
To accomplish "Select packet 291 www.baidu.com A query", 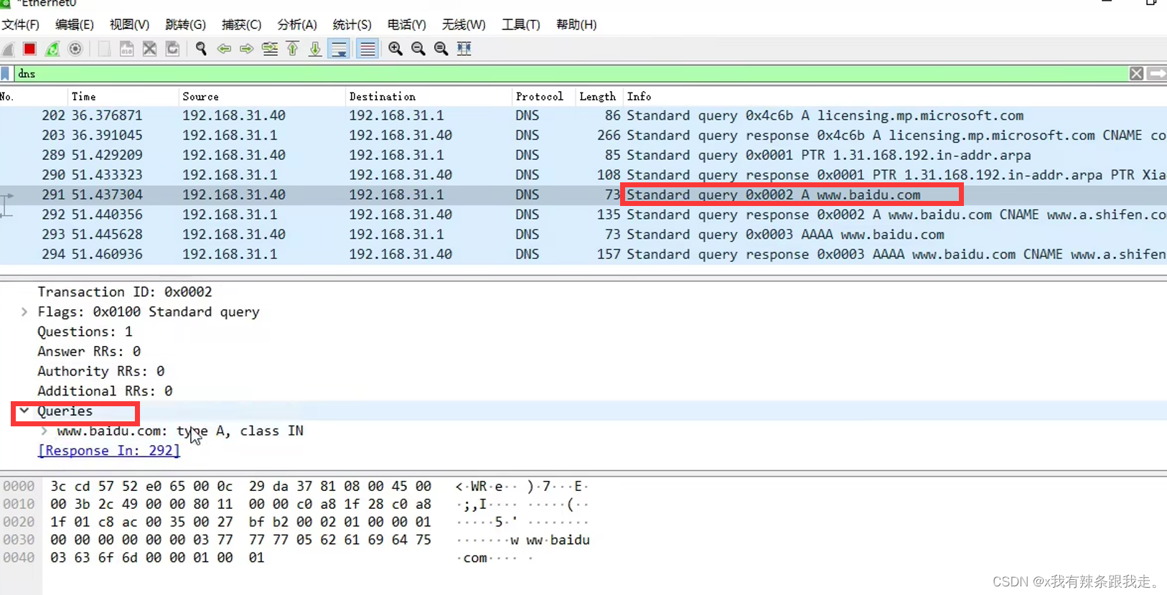I will coord(583,195).
